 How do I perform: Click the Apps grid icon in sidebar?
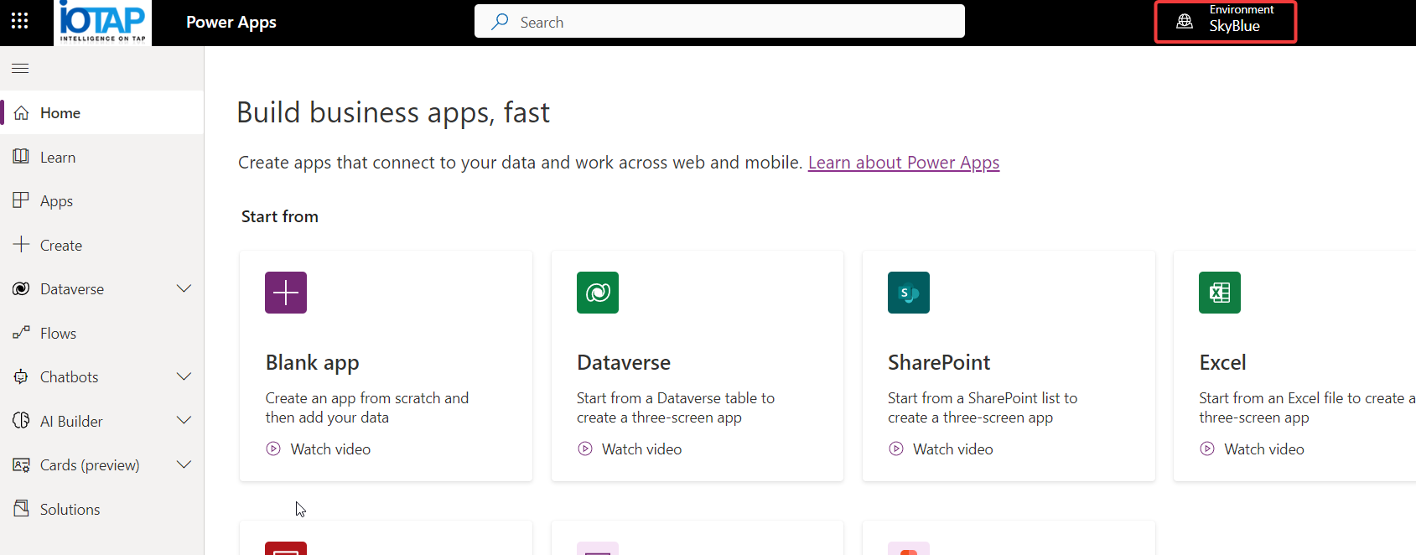22,200
